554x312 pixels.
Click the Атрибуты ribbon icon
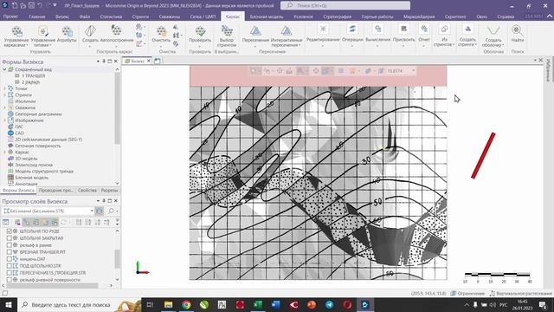67,35
